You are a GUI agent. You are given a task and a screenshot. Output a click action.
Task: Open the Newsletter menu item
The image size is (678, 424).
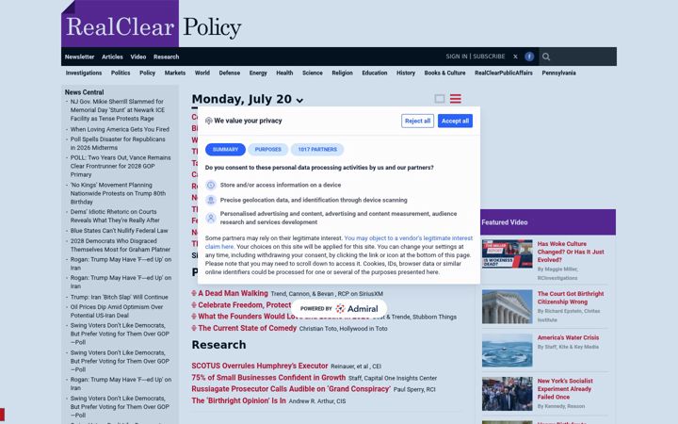pos(79,57)
